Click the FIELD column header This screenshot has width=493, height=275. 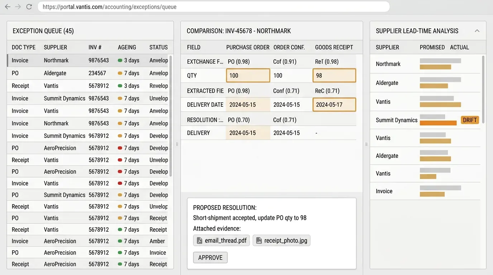click(193, 47)
